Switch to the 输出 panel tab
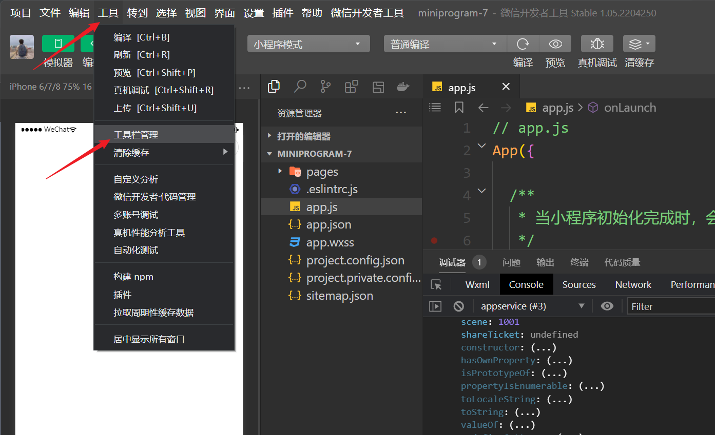This screenshot has width=715, height=435. (x=545, y=262)
